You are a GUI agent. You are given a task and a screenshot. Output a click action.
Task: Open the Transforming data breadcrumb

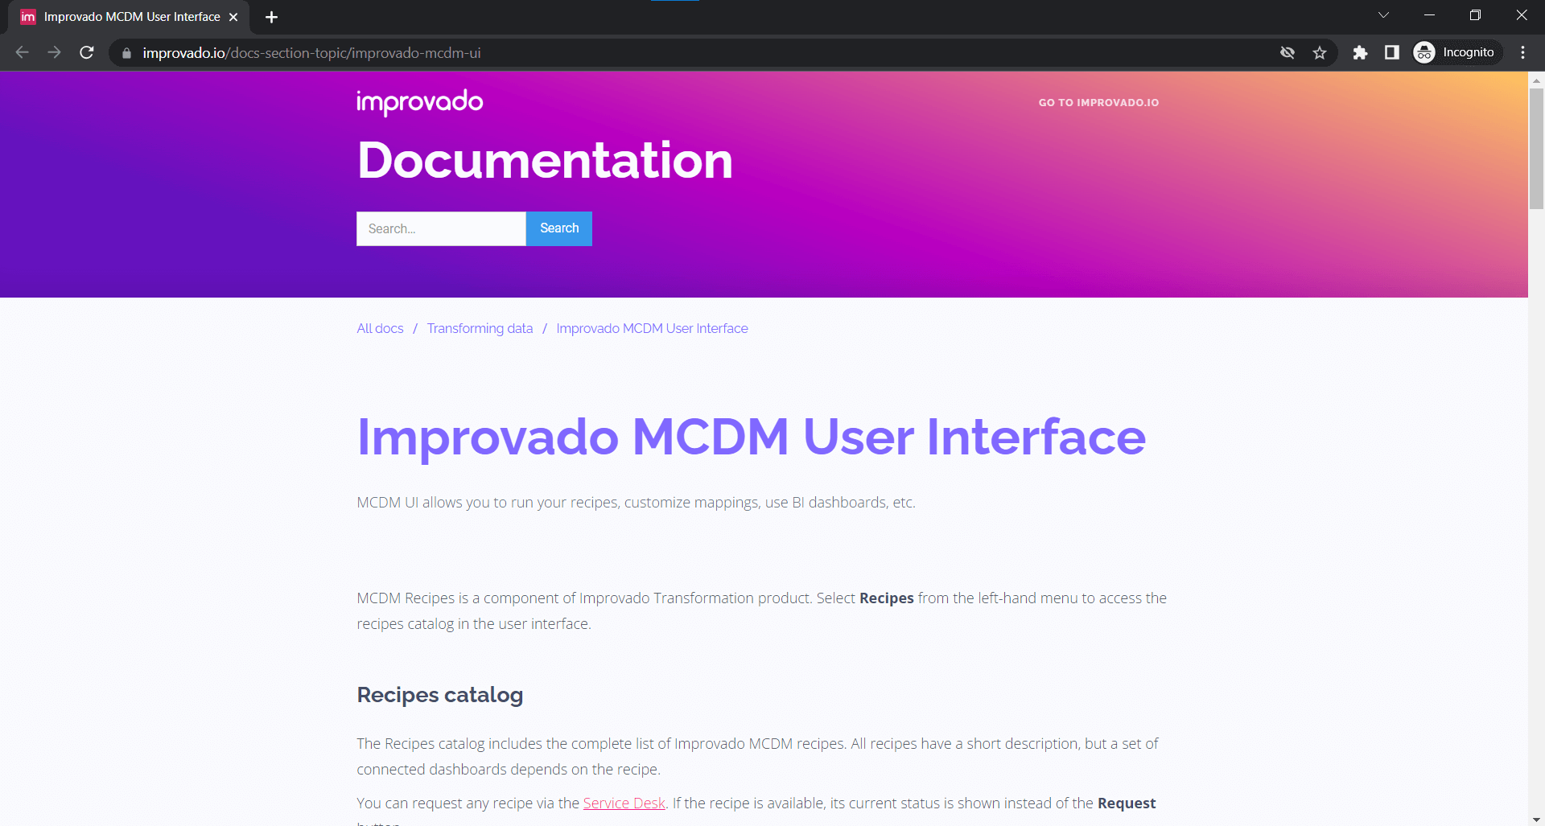(480, 328)
